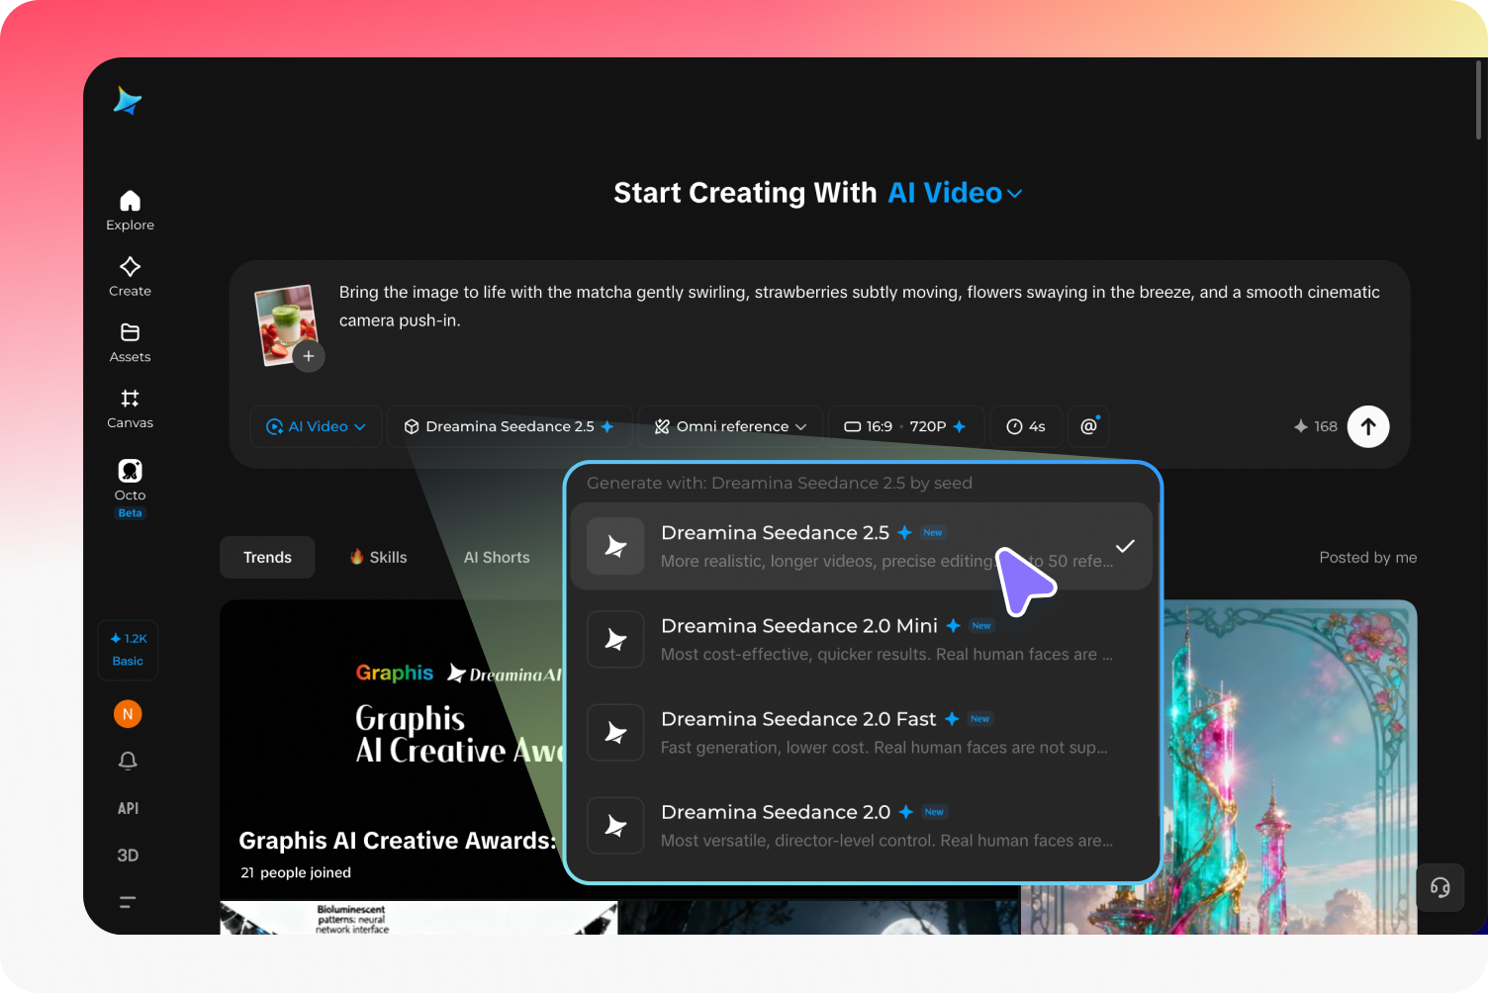
Task: Click the Dreamina logo icon
Action: [128, 100]
